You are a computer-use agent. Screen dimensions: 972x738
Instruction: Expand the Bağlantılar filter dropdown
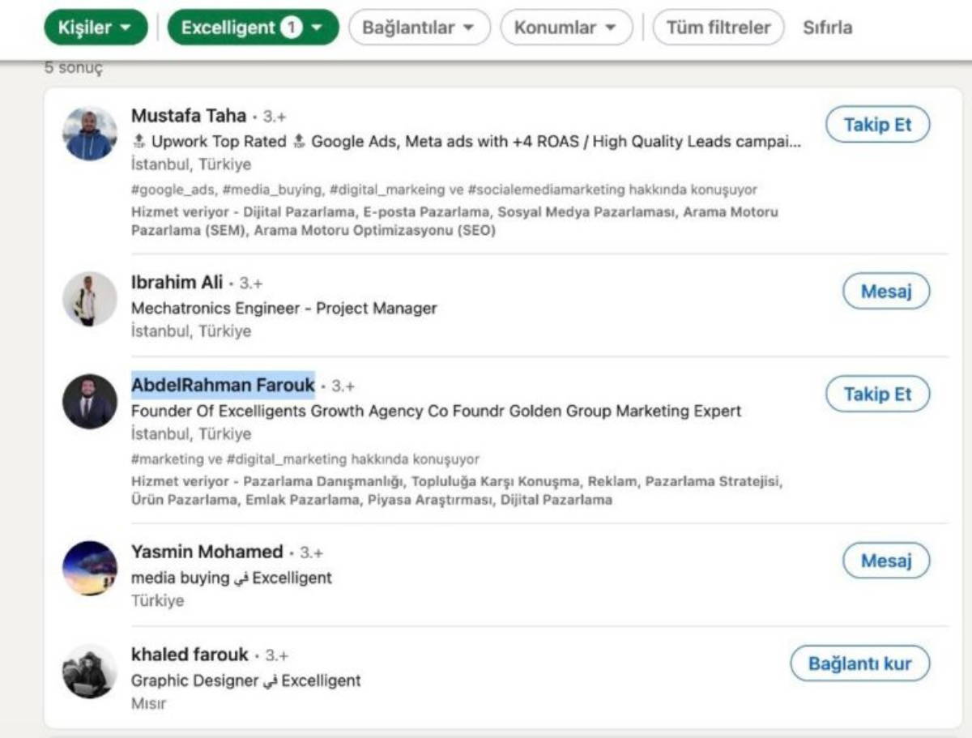[419, 28]
